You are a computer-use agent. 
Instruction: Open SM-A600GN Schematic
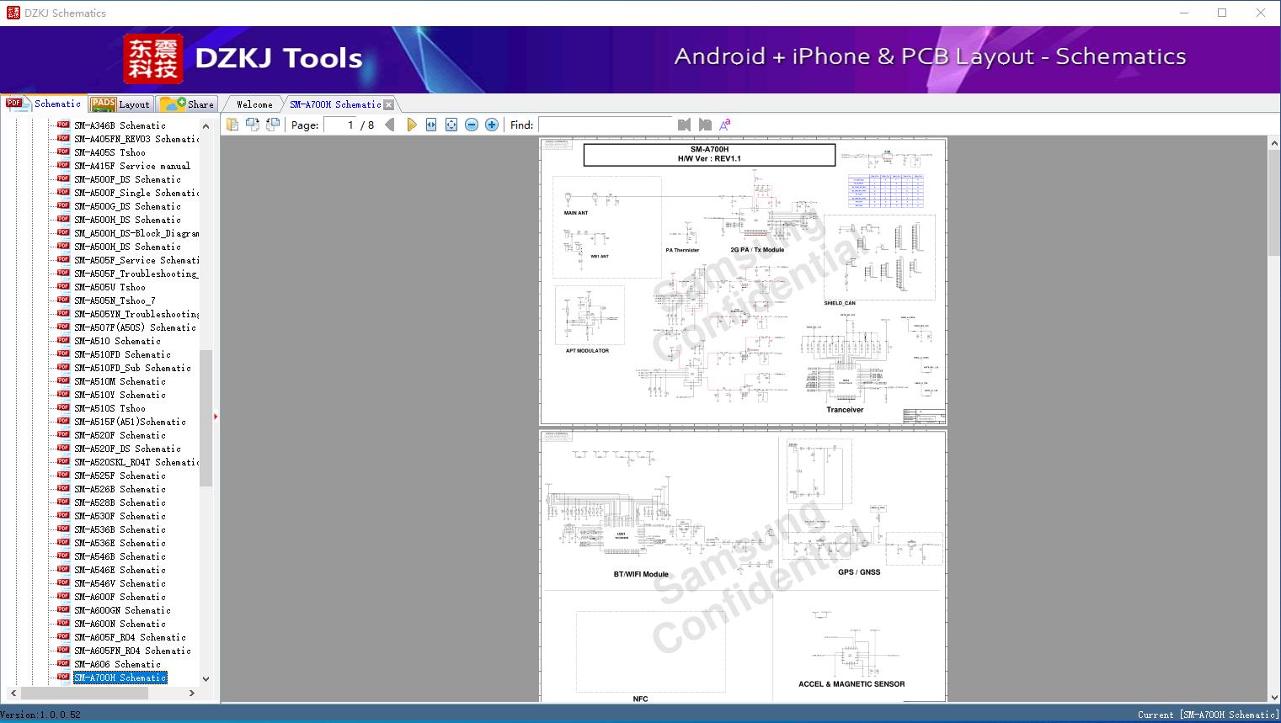122,610
